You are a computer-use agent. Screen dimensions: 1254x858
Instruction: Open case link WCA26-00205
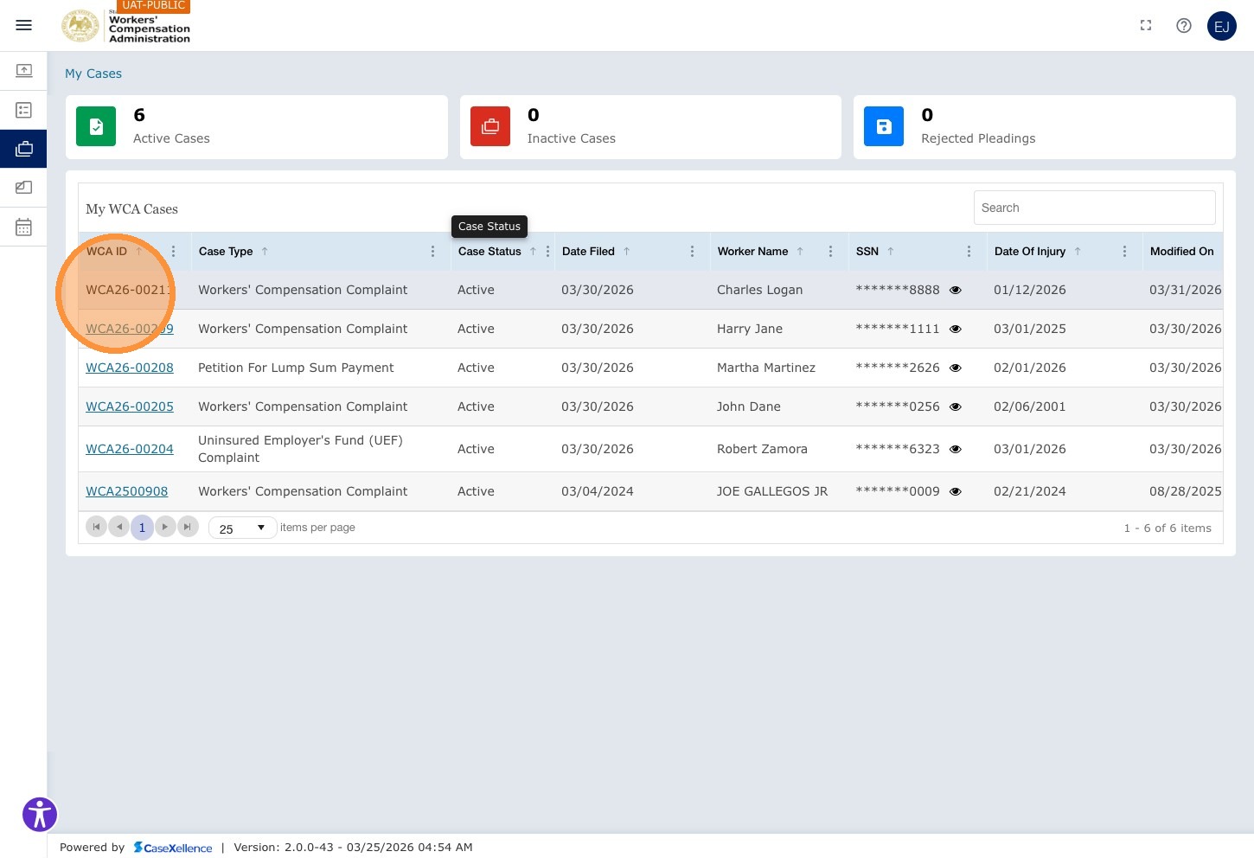click(x=130, y=407)
